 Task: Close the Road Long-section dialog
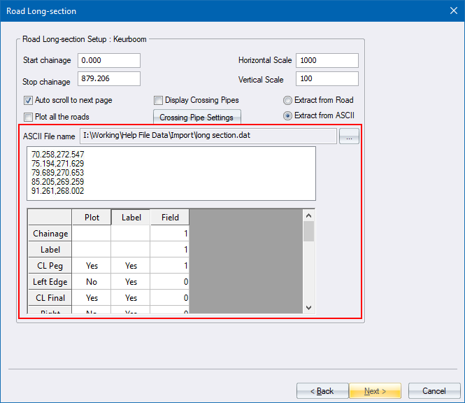point(450,11)
